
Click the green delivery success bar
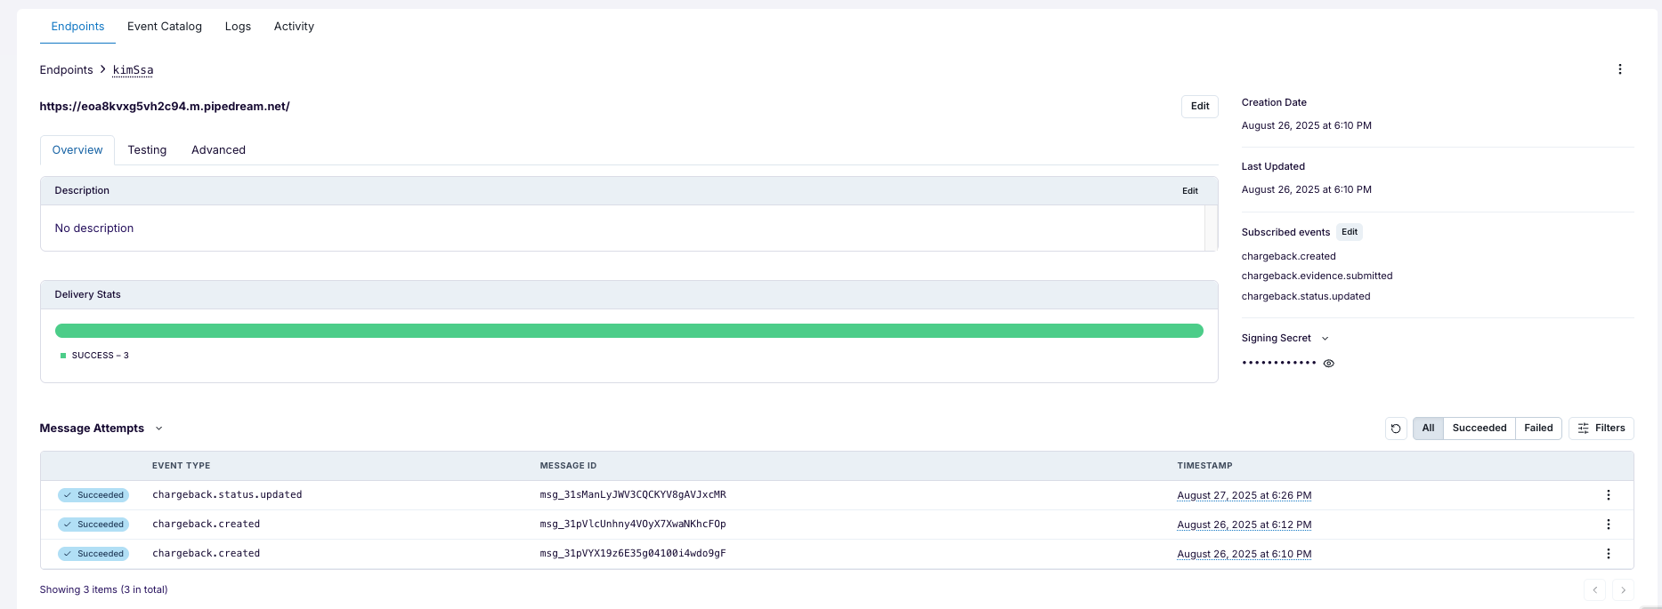pos(628,331)
